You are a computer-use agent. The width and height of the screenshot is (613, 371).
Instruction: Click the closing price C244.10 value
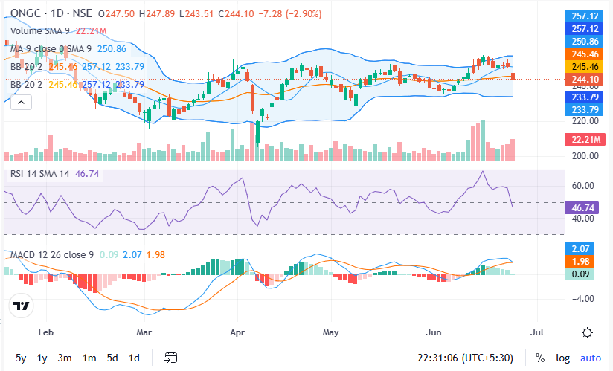tap(236, 14)
